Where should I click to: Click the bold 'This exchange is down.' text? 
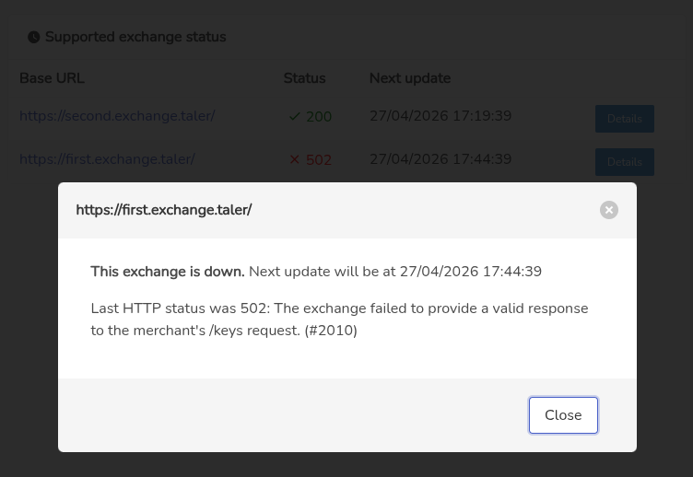pyautogui.click(x=168, y=272)
